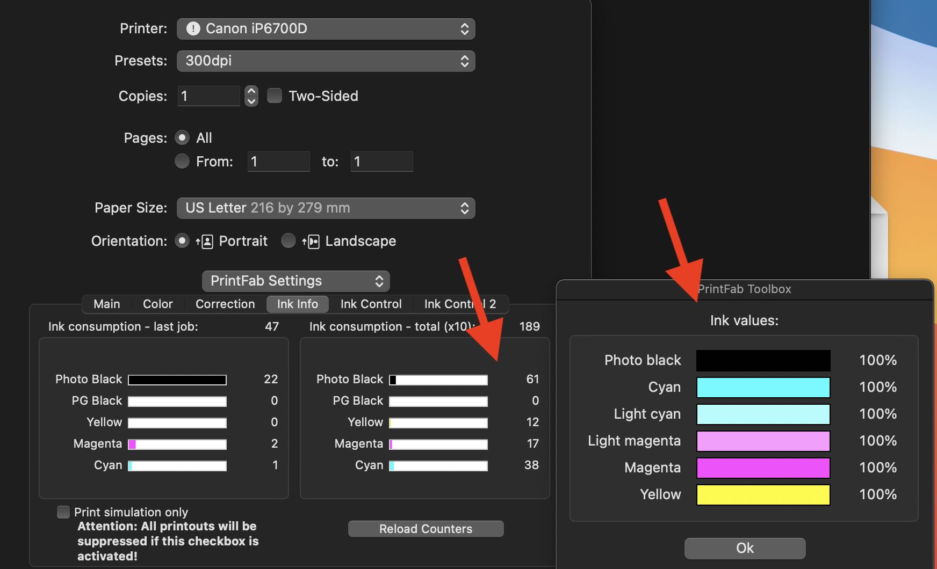
Task: Click the Copies number input field
Action: [208, 97]
